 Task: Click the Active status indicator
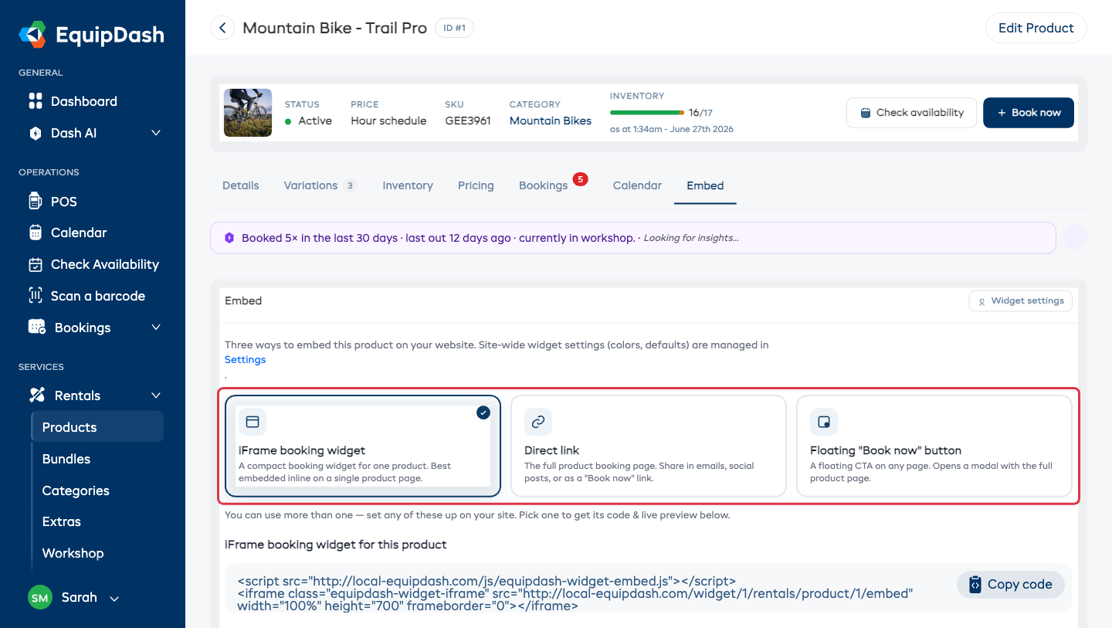coord(309,121)
